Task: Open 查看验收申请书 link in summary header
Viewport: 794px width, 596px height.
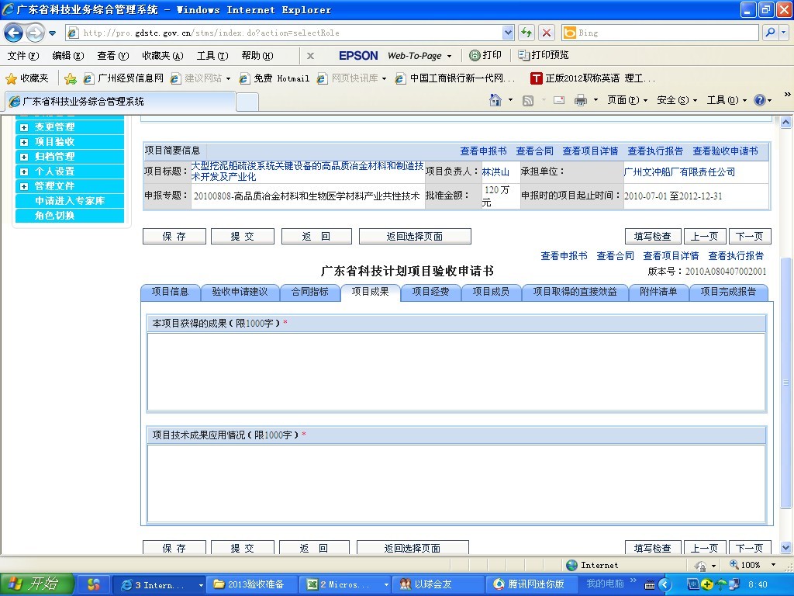Action: (725, 151)
